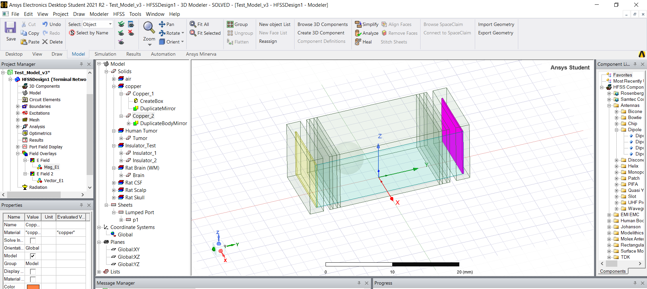Click the Delete X icon
Screen dimensions: 647x289
point(45,42)
